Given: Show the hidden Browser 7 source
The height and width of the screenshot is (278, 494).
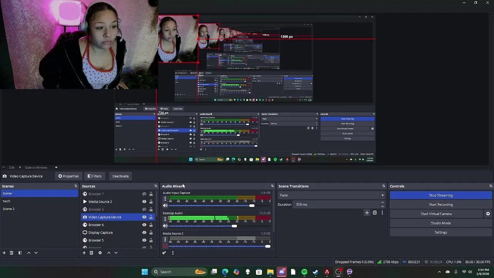Looking at the screenshot, I should click(x=144, y=194).
